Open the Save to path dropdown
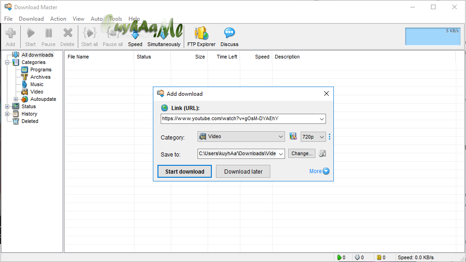 click(281, 154)
